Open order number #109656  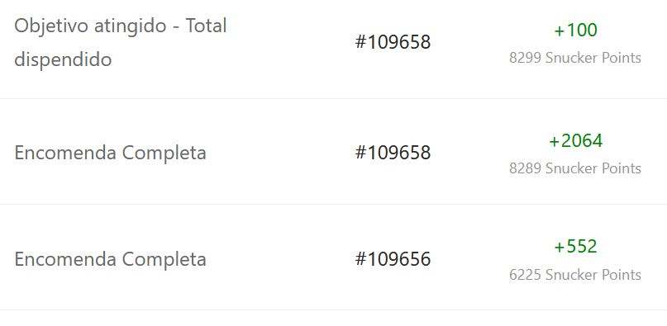pyautogui.click(x=393, y=259)
